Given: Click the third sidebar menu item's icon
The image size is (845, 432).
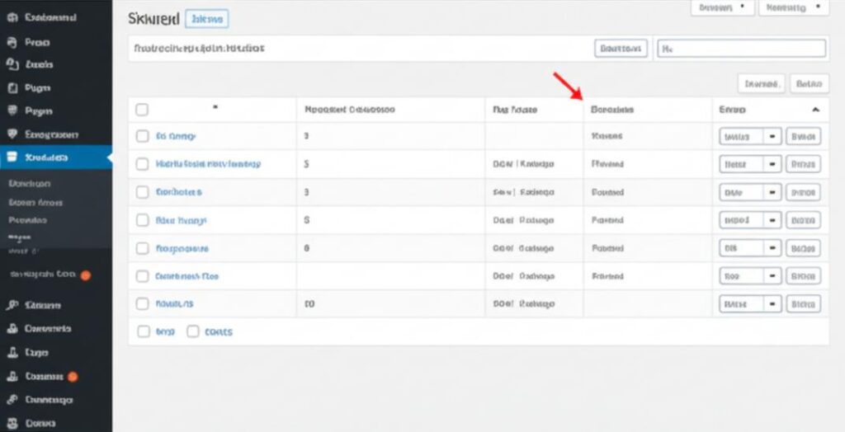Looking at the screenshot, I should tap(12, 64).
